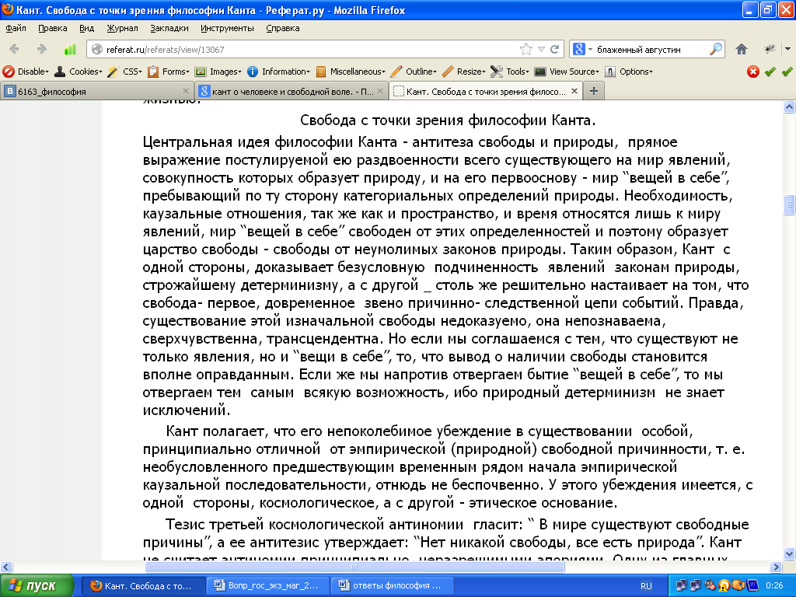This screenshot has width=796, height=597.
Task: Click the green signal bars icon
Action: (70, 49)
